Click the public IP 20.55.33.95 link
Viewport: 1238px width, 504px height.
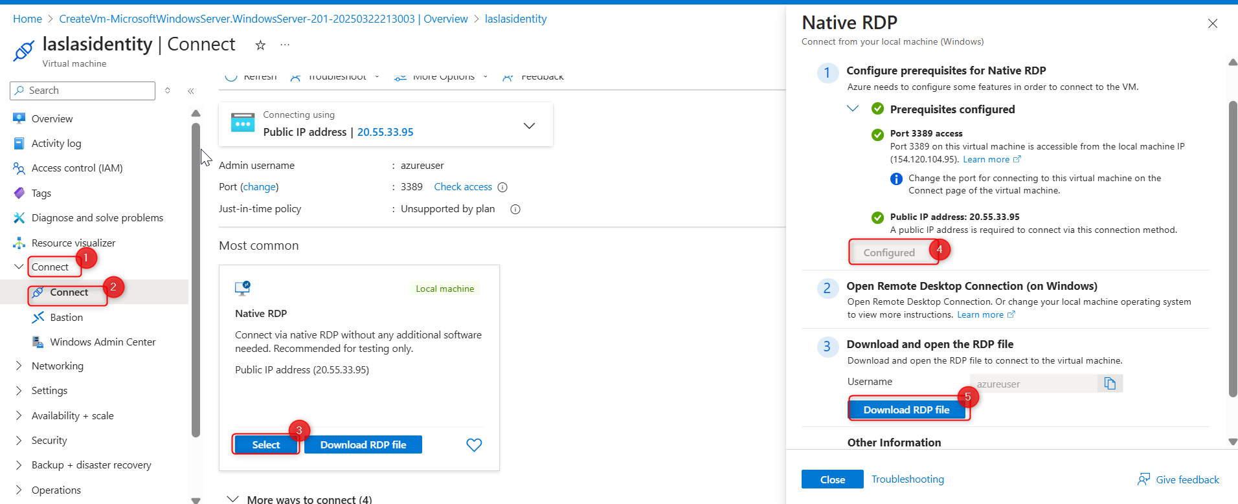click(385, 132)
